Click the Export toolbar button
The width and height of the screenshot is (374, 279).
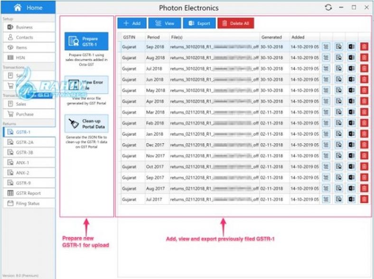pyautogui.click(x=199, y=23)
